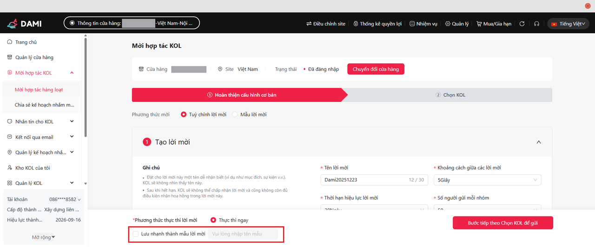
Task: Click the Tên lời mời input field
Action: [x=363, y=180]
